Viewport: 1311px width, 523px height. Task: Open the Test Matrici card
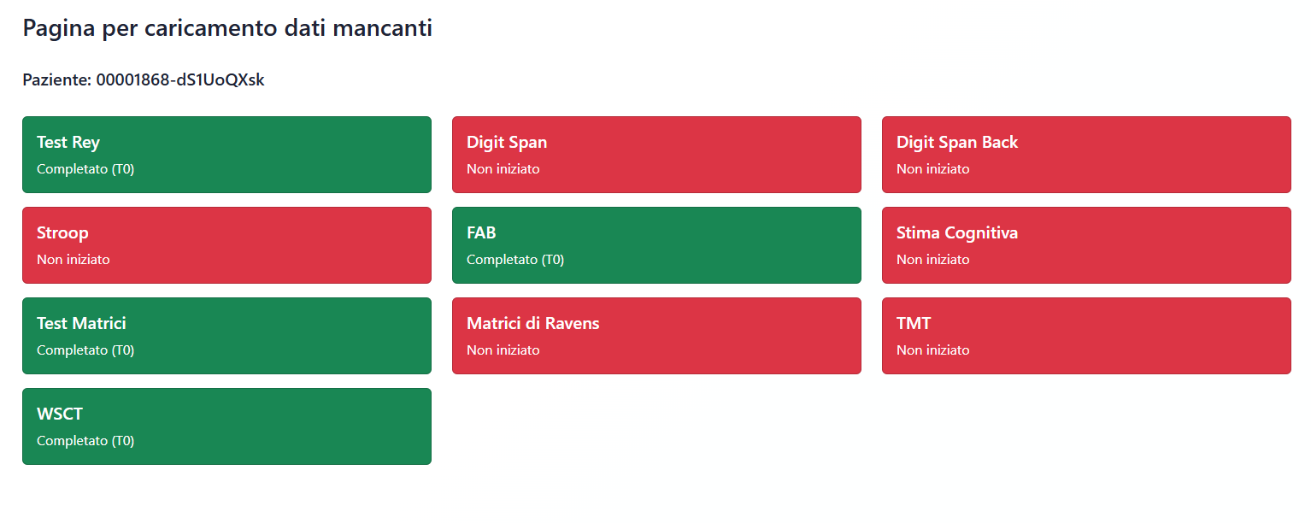coord(226,335)
